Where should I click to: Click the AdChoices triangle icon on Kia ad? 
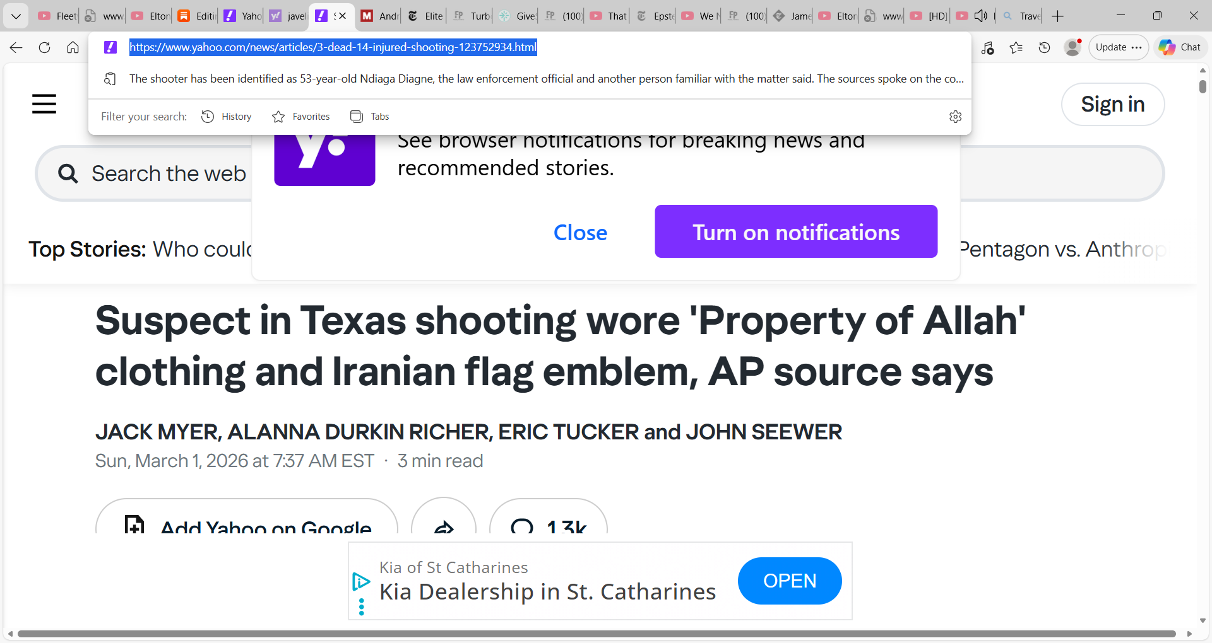pos(361,581)
